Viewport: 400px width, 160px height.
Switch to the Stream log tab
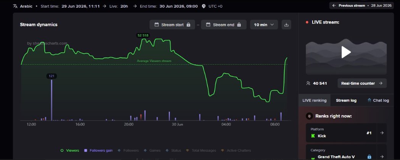(x=346, y=100)
